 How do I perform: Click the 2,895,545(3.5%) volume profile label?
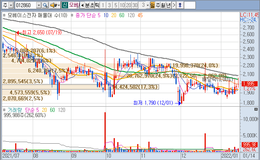(23, 81)
